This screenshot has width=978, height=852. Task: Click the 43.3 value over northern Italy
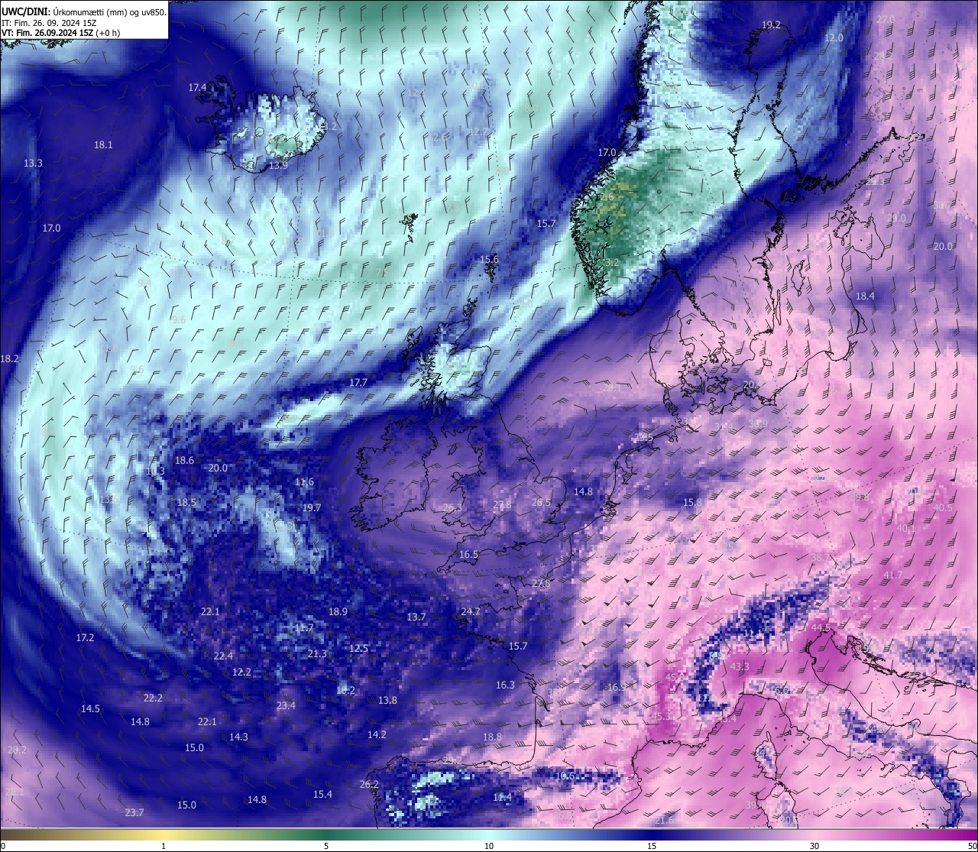click(740, 667)
